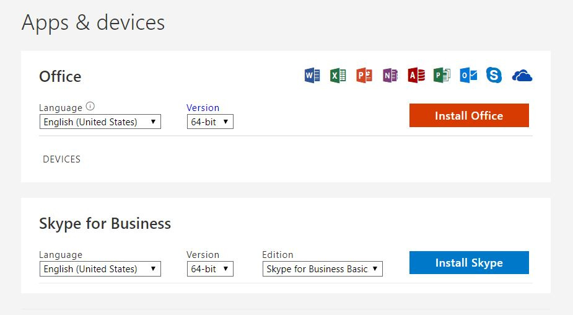Click the Skype for Business heading
573x315 pixels.
(105, 223)
